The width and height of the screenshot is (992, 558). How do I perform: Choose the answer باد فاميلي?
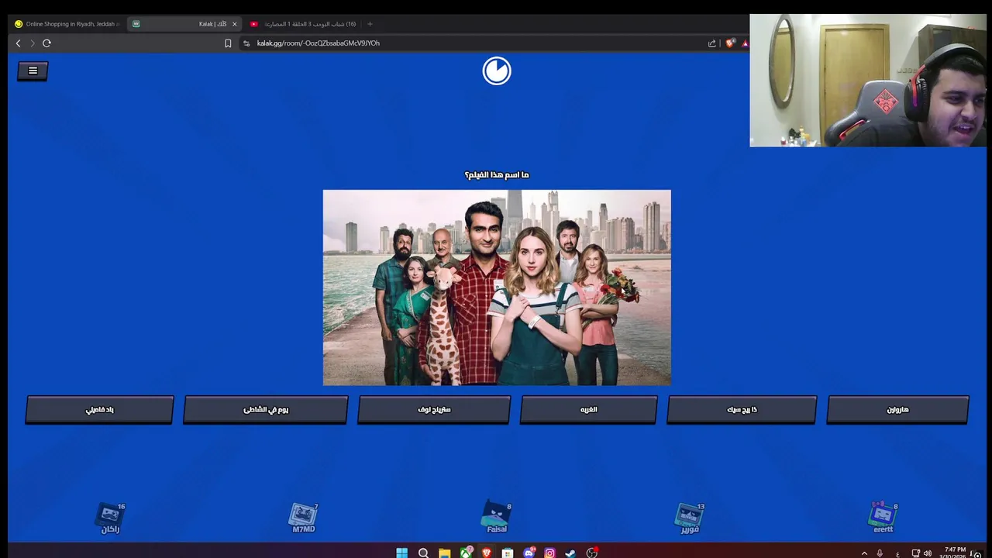click(x=100, y=410)
